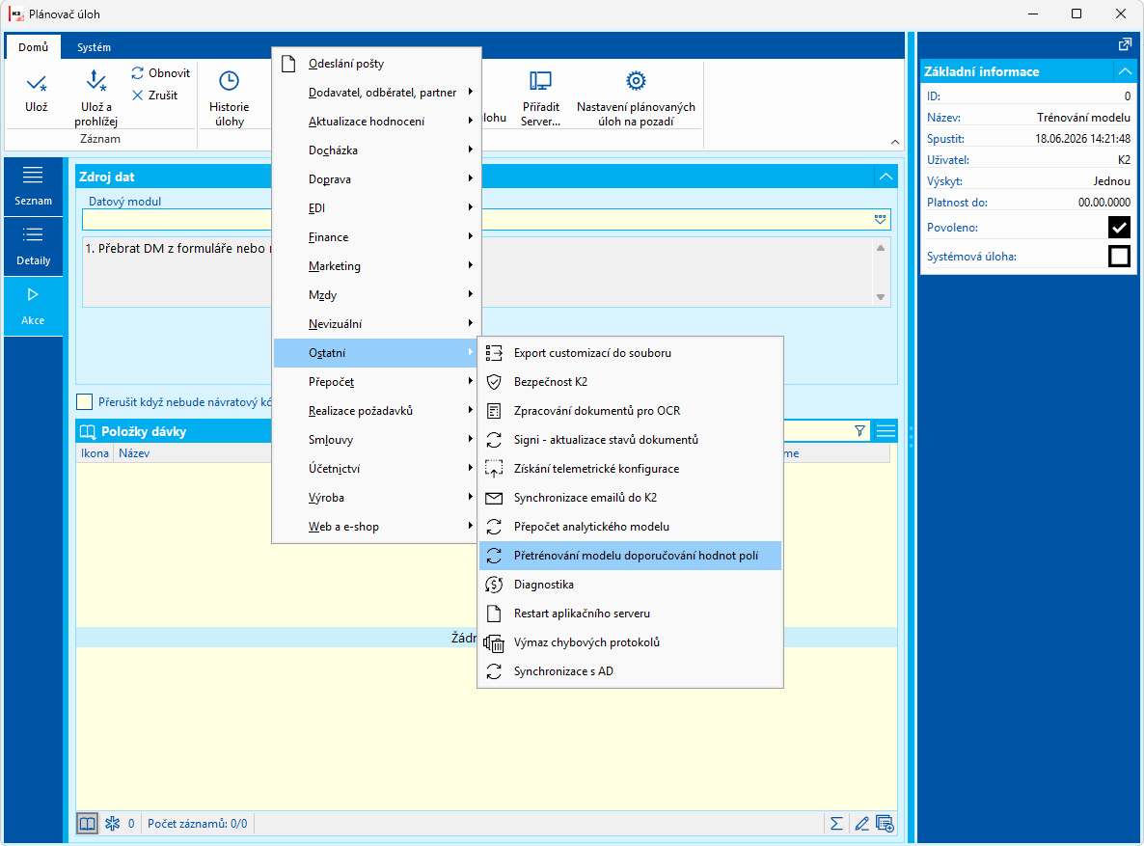Click the Zrušit button
The image size is (1144, 846).
[x=154, y=95]
